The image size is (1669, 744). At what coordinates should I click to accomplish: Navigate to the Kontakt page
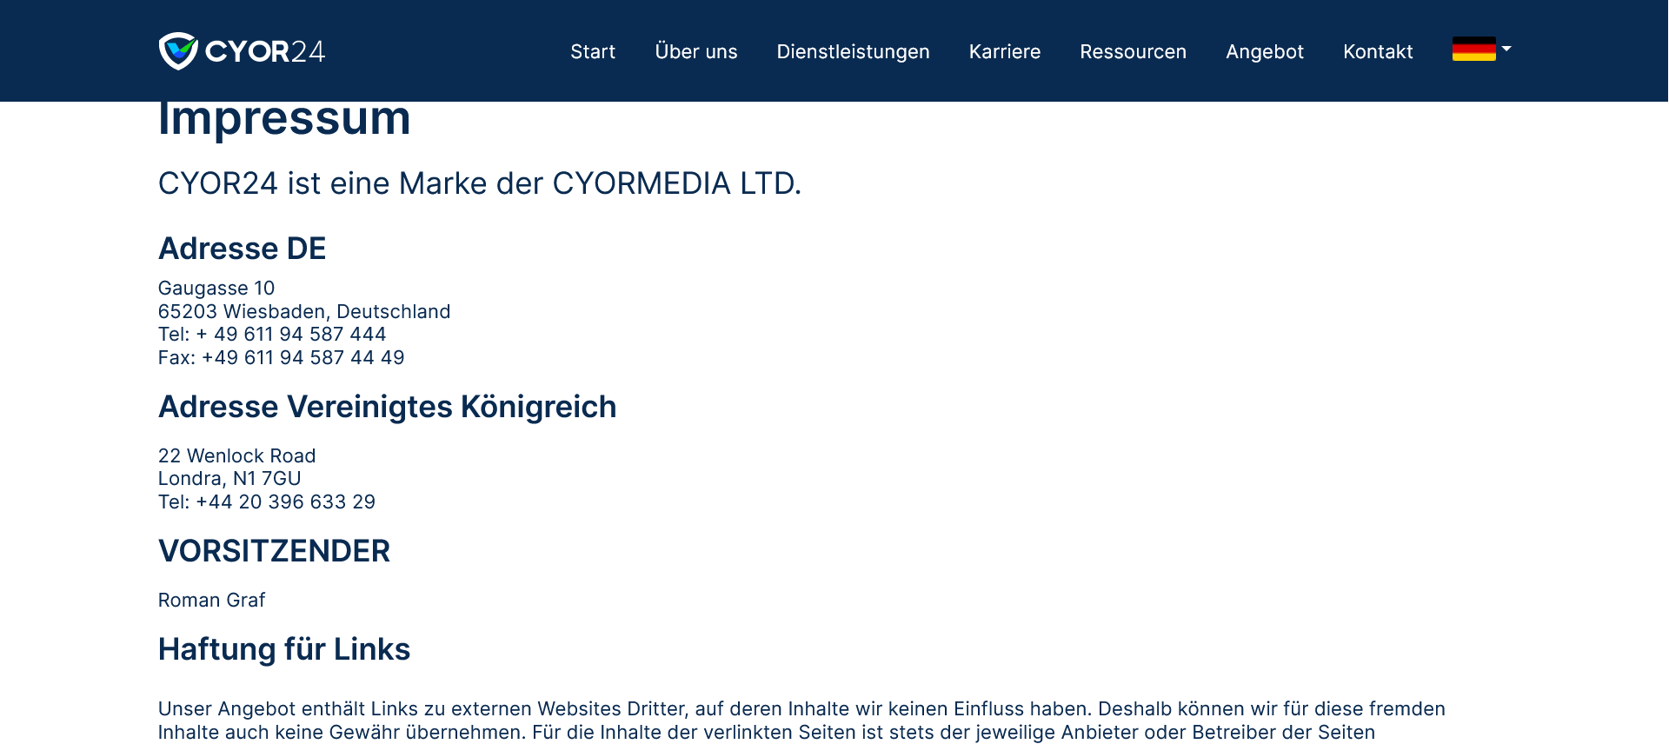click(x=1377, y=52)
